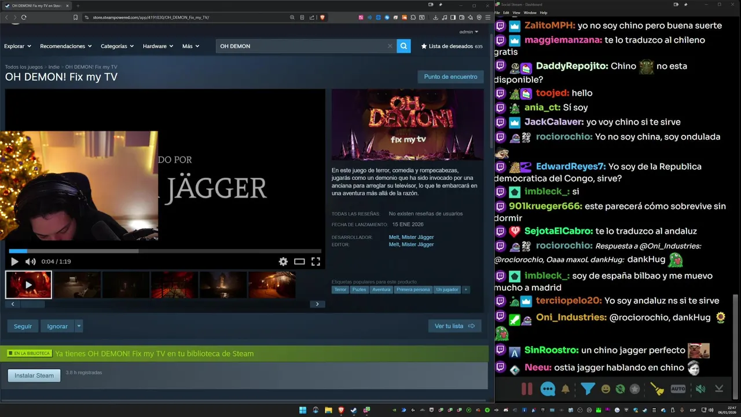Click the browser back arrow
Viewport: 741px width, 417px height.
coord(6,17)
